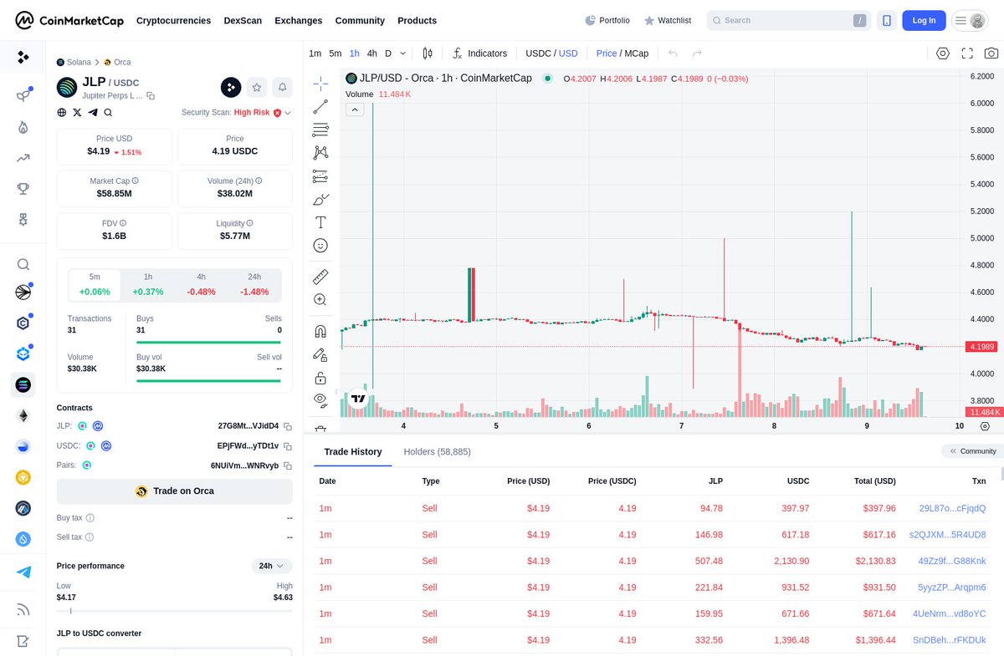Image resolution: width=1004 pixels, height=656 pixels.
Task: Open the Cryptocurrencies menu
Action: 174,20
